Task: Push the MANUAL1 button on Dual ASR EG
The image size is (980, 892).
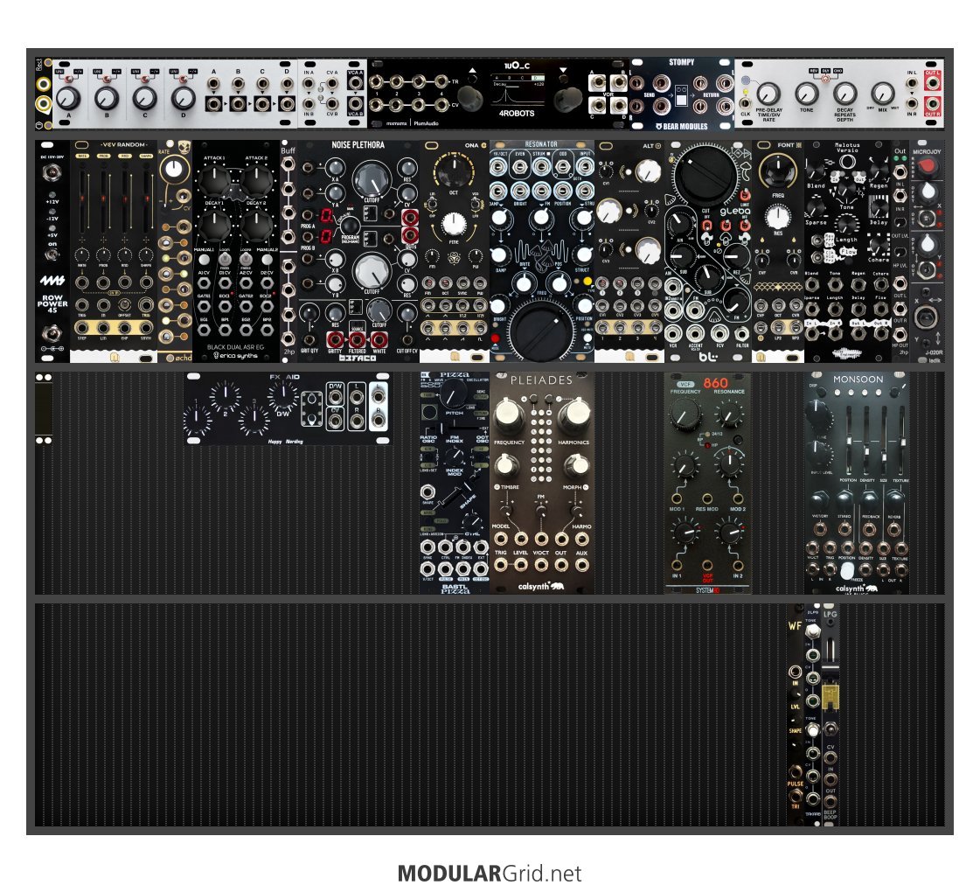Action: 204,260
